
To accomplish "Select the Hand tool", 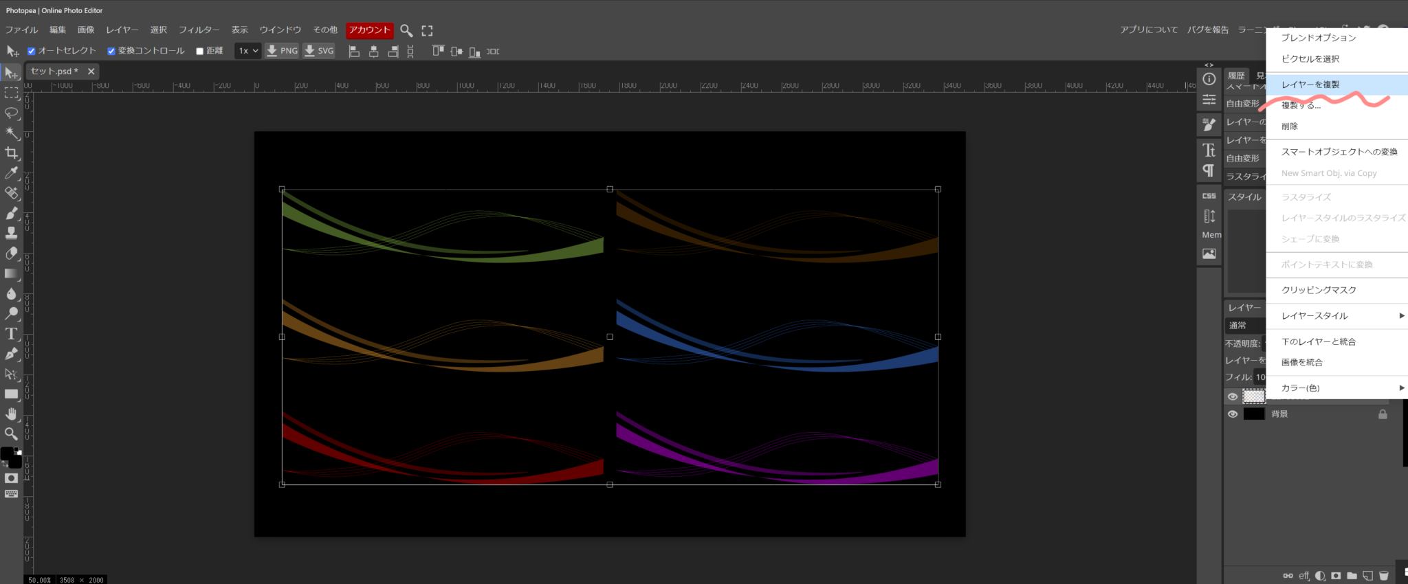I will (x=12, y=414).
